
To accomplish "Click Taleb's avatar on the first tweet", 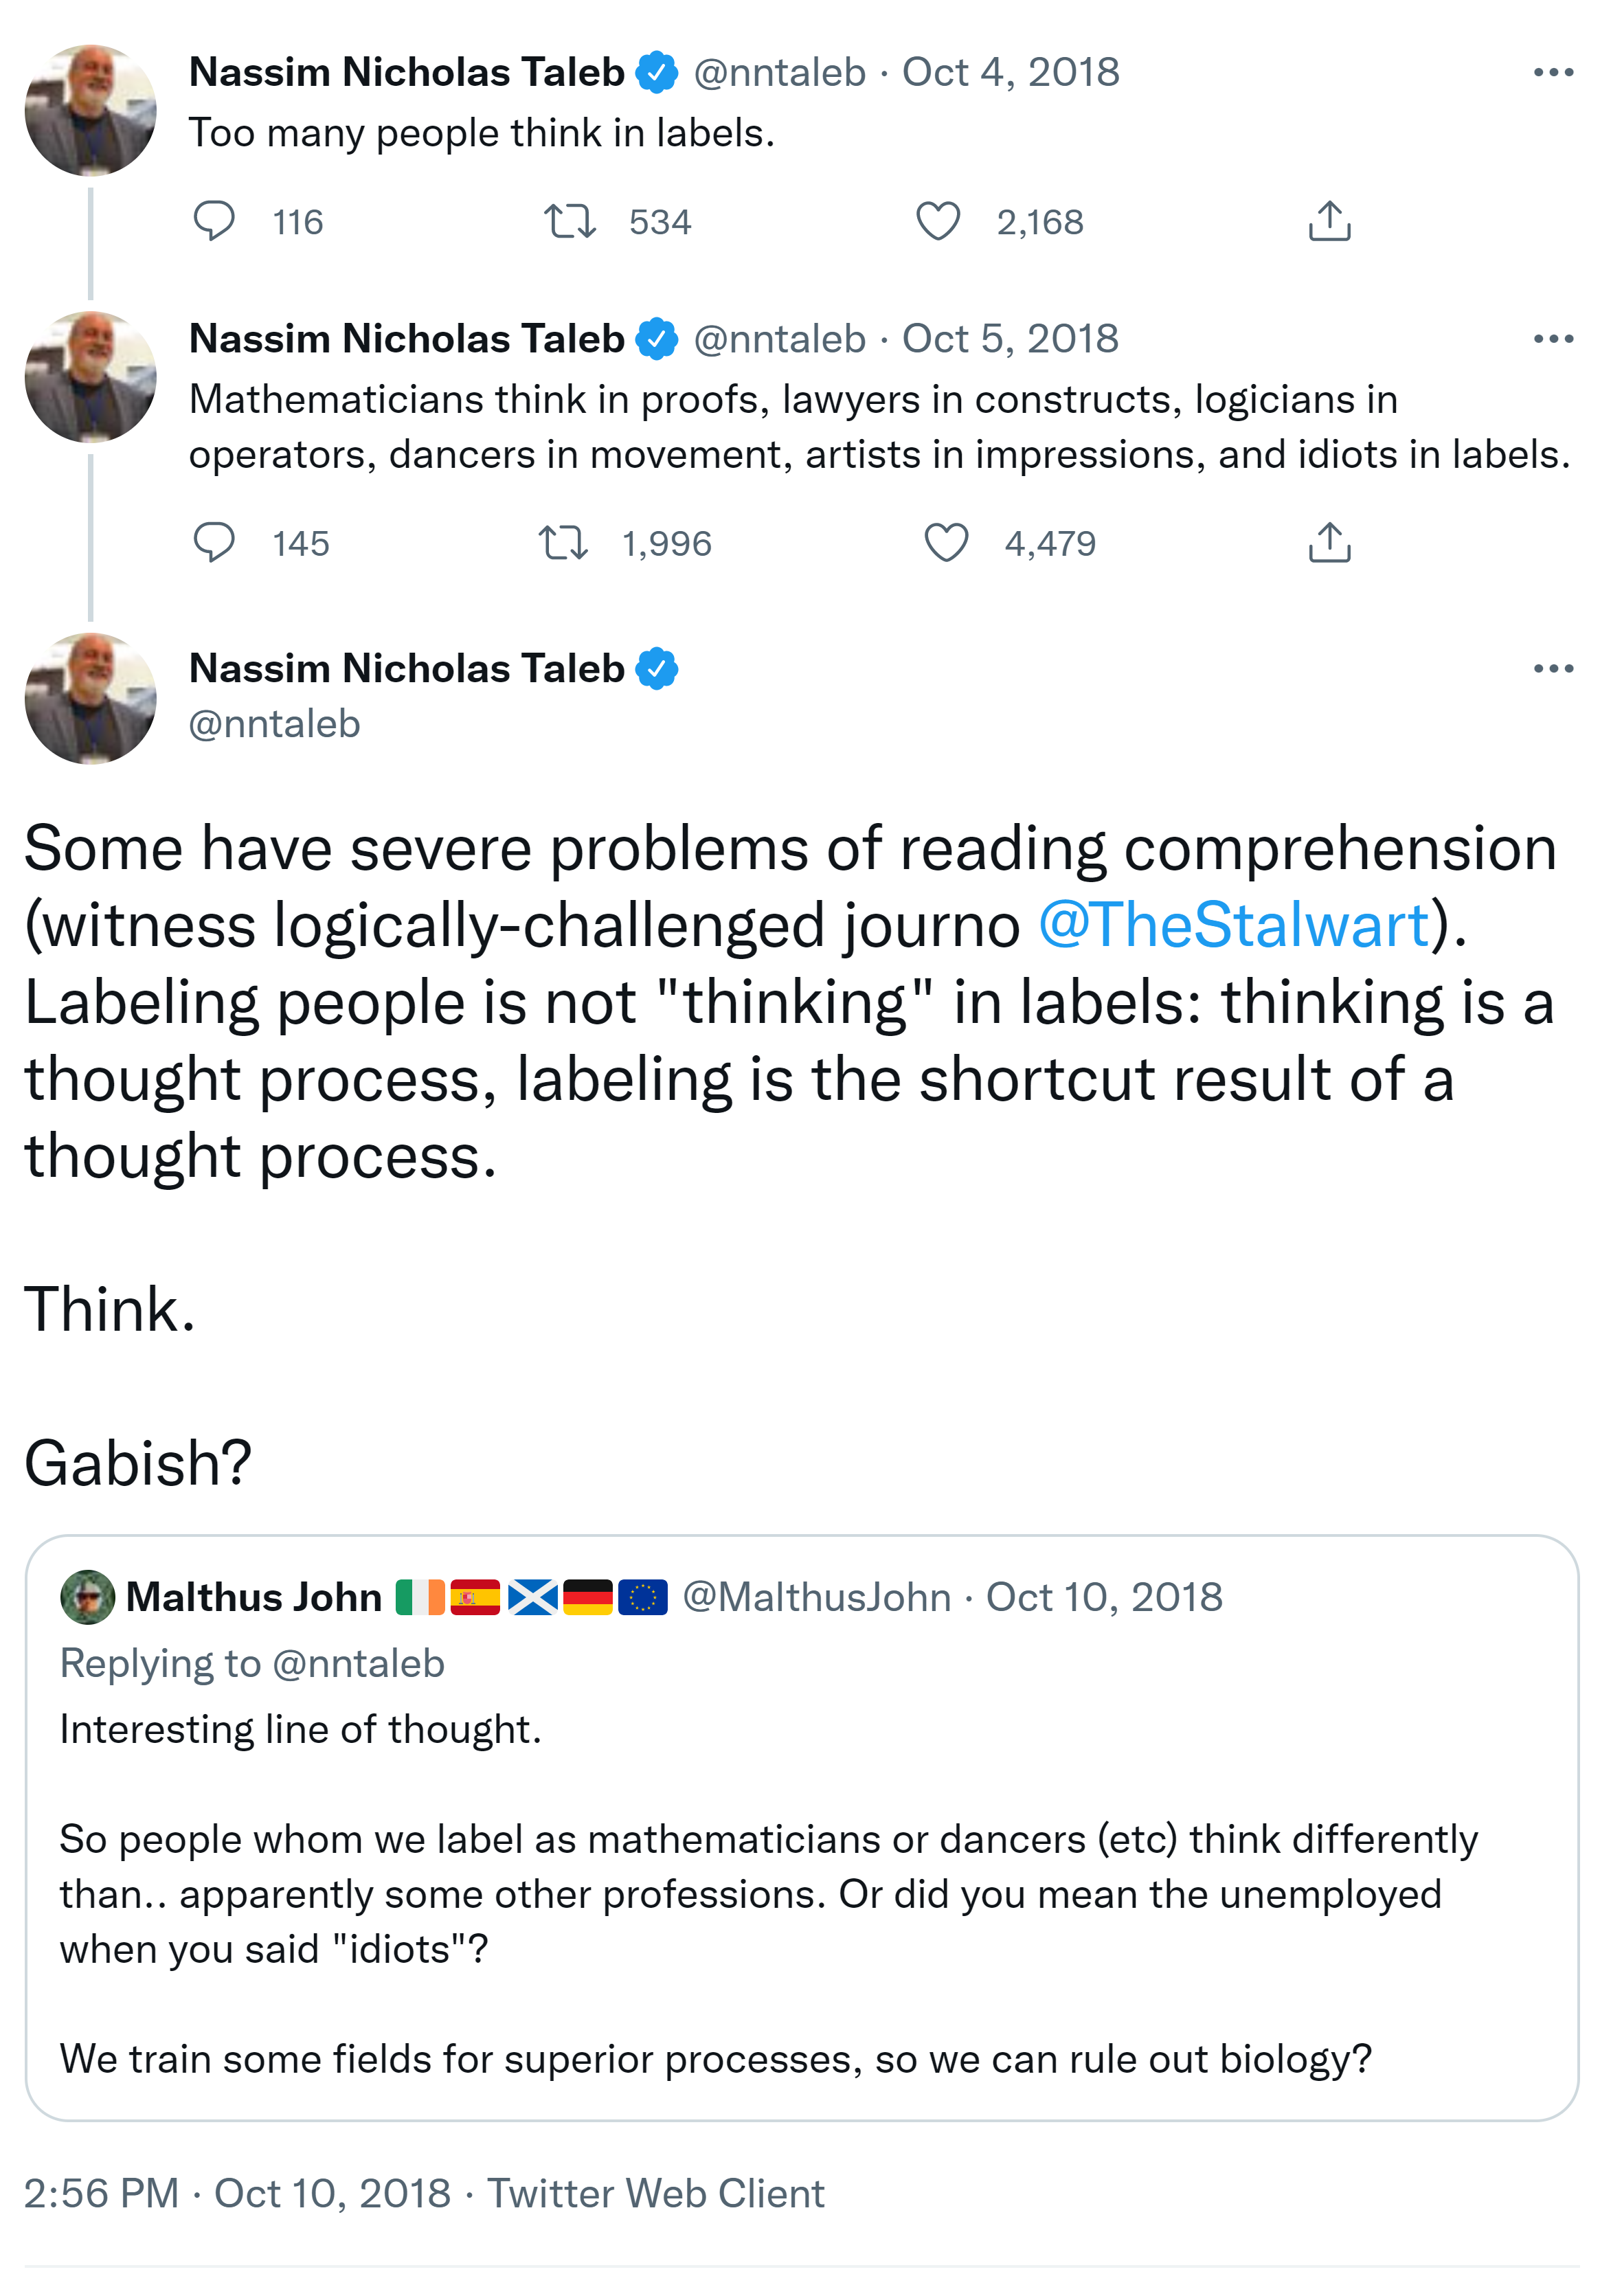I will [x=90, y=110].
